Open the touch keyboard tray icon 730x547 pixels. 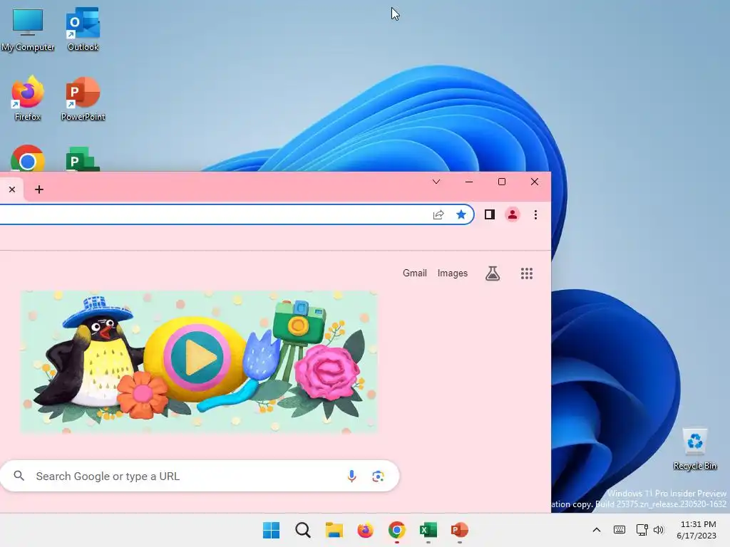point(620,530)
